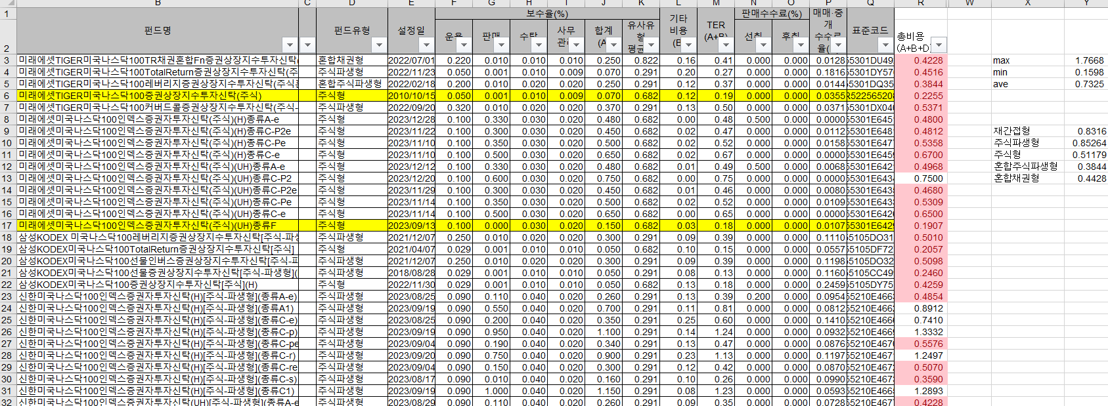Select the value 0.7325
This screenshot has height=406, width=1108.
point(1086,84)
